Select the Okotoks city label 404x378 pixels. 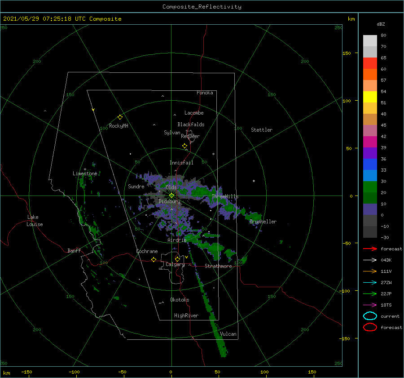(x=180, y=300)
